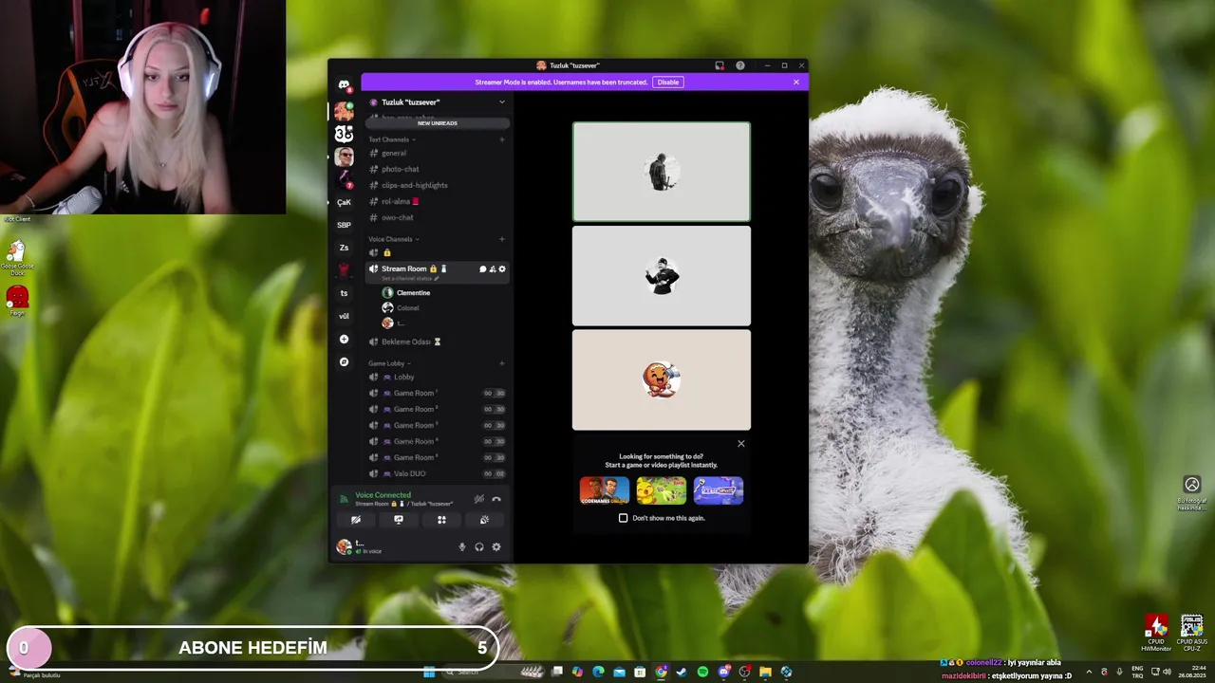Deafen with headphones icon
1215x683 pixels.
pyautogui.click(x=479, y=546)
